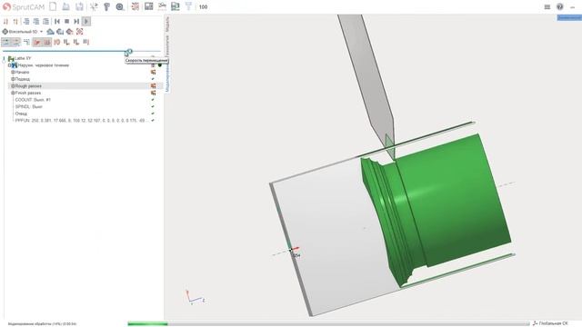Click second workpiece icon after mode dropdown
582x327 pixels.
pos(60,32)
